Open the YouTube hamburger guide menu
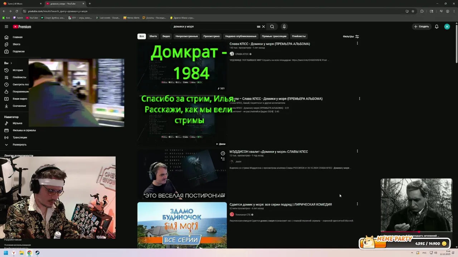The image size is (458, 257). pyautogui.click(x=6, y=26)
